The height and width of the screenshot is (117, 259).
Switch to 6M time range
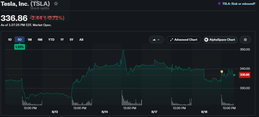click(x=40, y=40)
